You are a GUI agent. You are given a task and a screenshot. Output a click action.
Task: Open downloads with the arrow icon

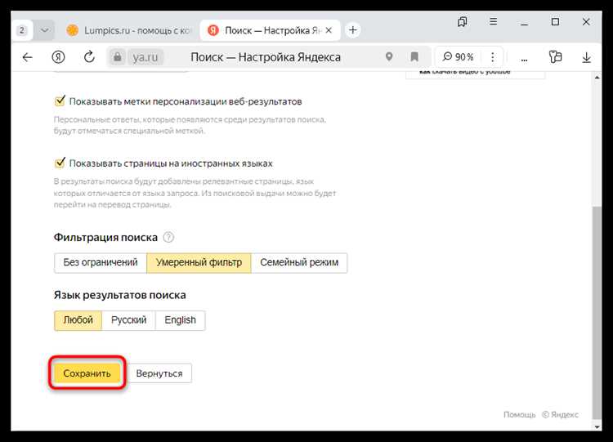(x=586, y=57)
